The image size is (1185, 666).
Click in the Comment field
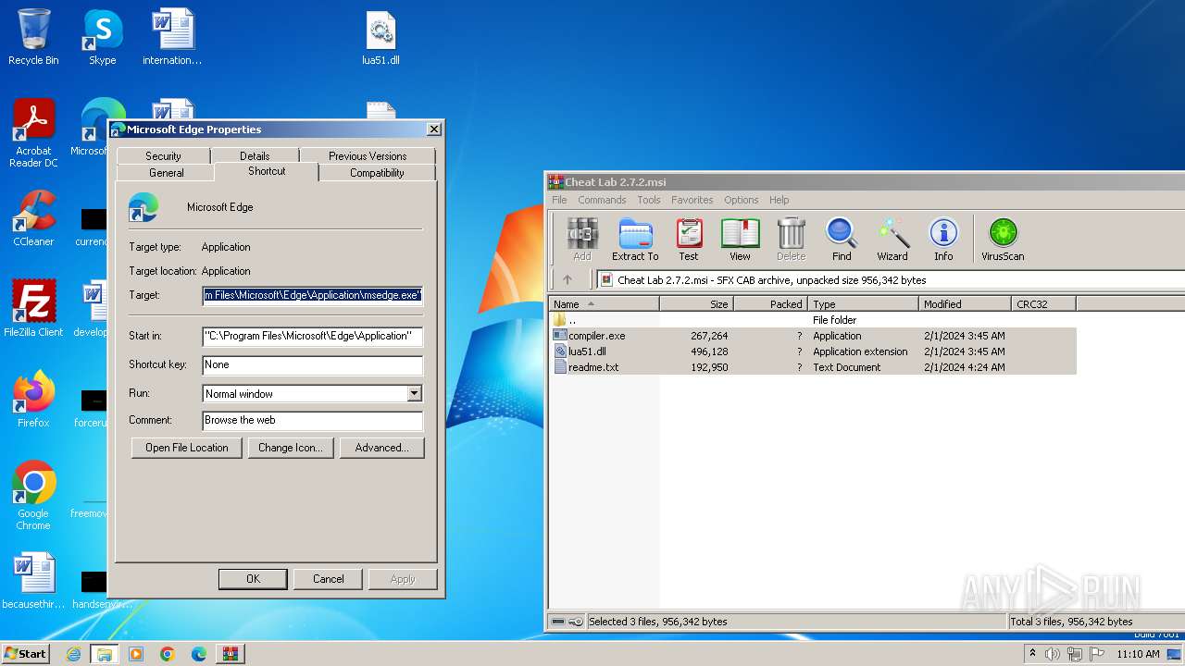pyautogui.click(x=313, y=420)
